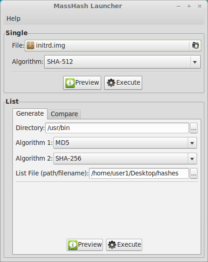Image resolution: width=208 pixels, height=262 pixels.
Task: Click the info bubble icon on Single Preview
Action: coord(70,83)
